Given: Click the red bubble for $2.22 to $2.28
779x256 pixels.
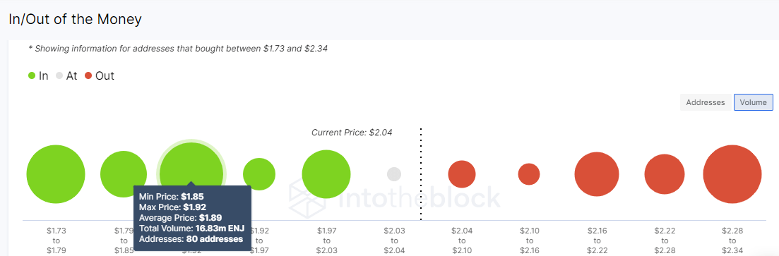Looking at the screenshot, I should [665, 174].
